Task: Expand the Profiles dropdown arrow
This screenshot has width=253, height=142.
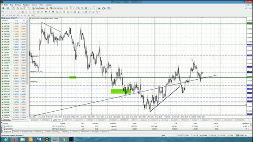Action: [10, 8]
